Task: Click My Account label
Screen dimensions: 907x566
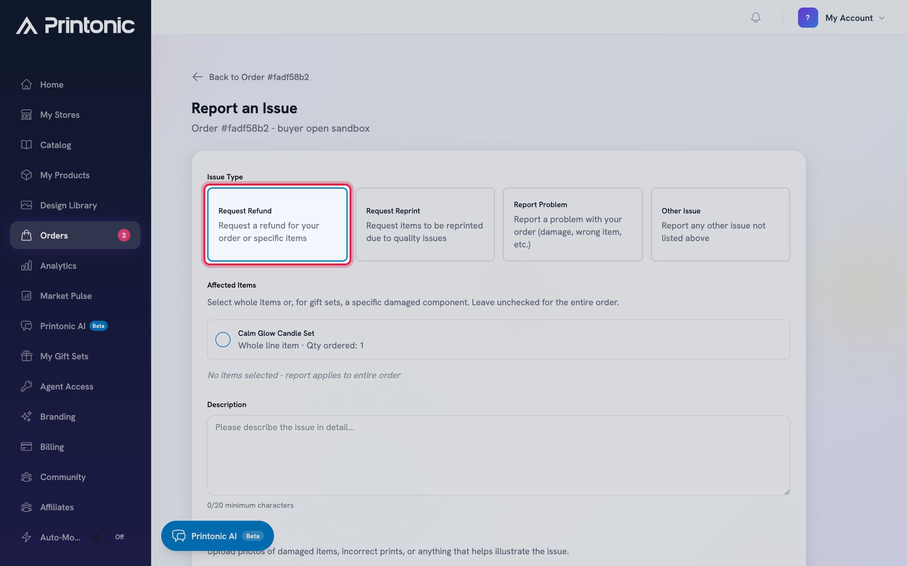Action: click(849, 18)
